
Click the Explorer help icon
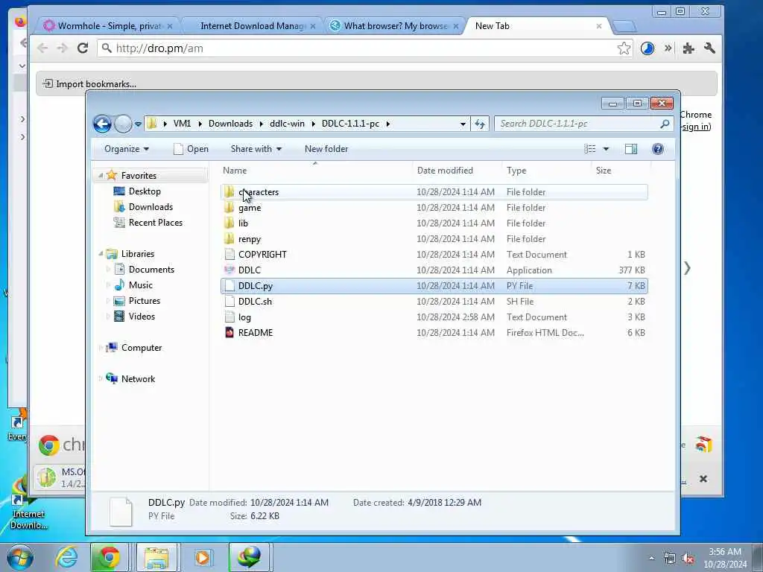point(657,149)
